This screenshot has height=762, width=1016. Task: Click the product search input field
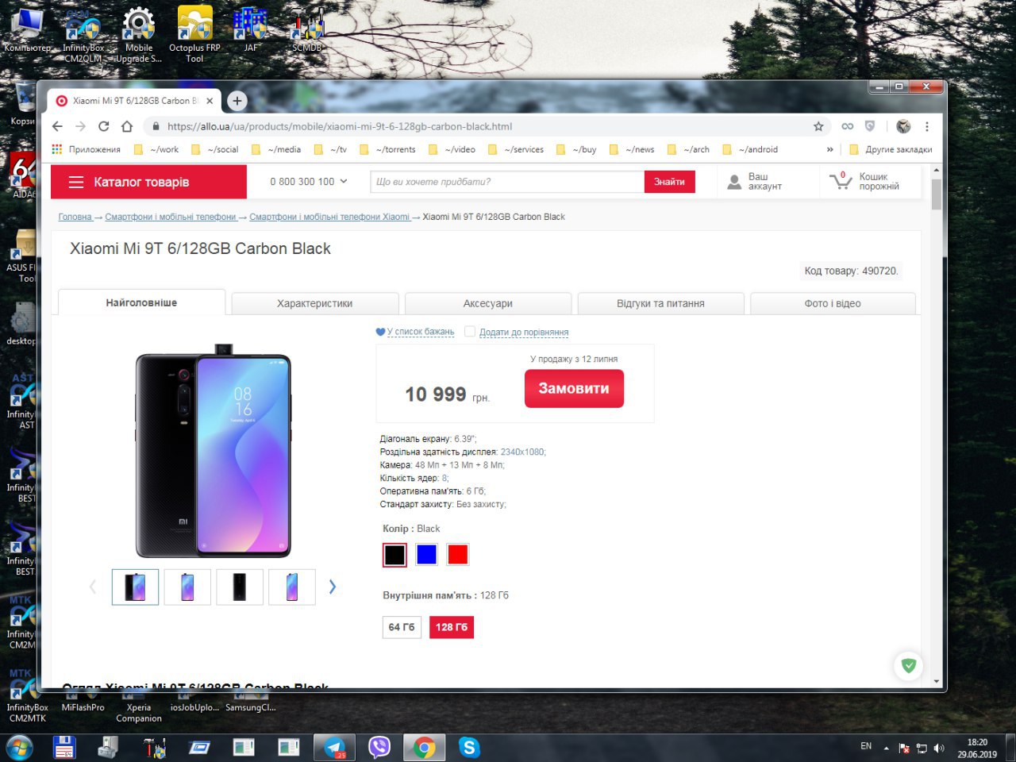(507, 182)
